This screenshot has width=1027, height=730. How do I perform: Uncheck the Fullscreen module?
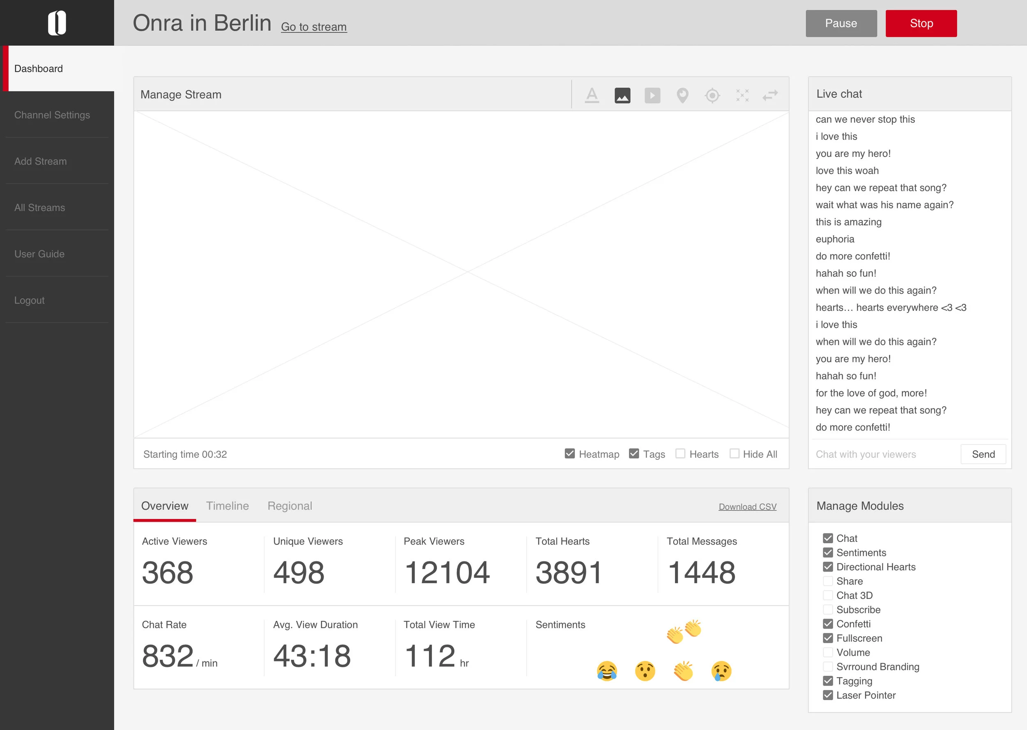point(828,638)
